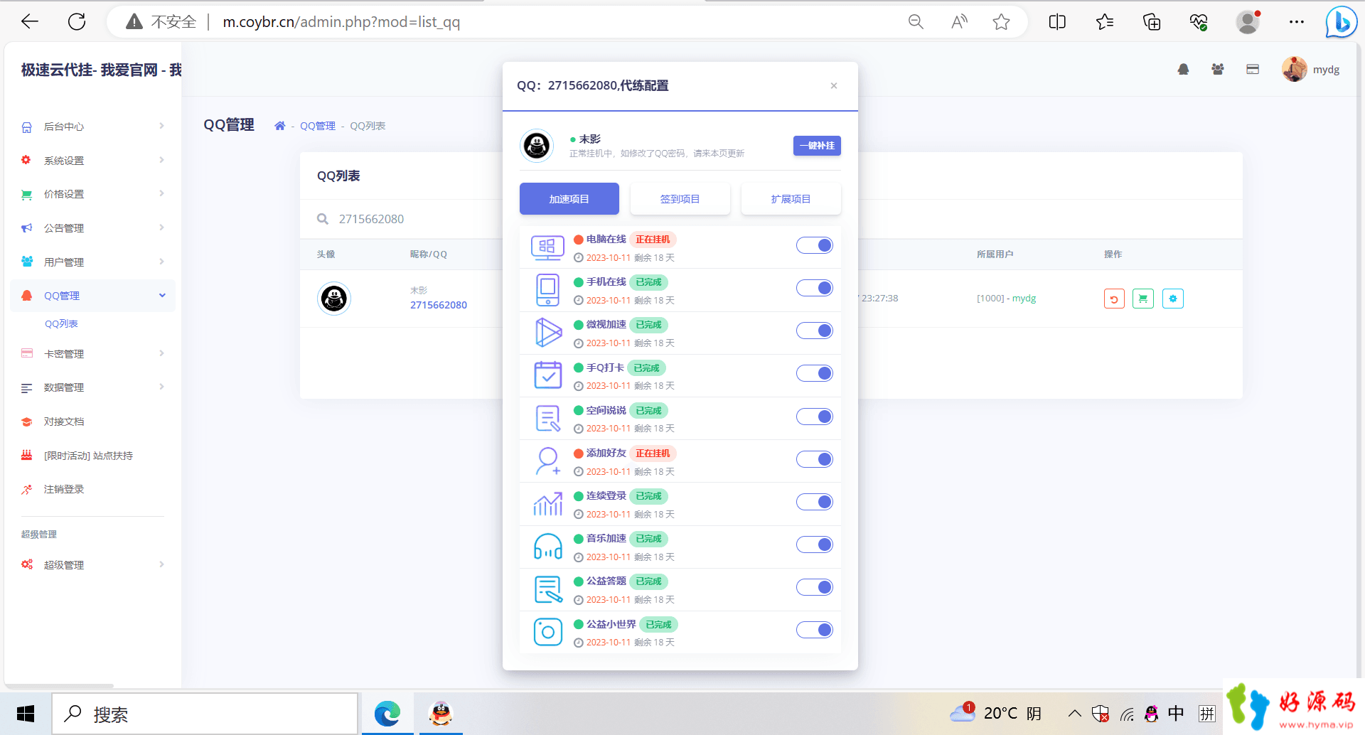Toggle the 添加好友 switch
1365x735 pixels.
[814, 459]
